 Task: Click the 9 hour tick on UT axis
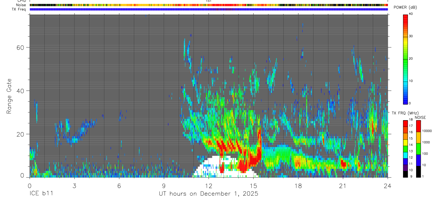pos(164,185)
